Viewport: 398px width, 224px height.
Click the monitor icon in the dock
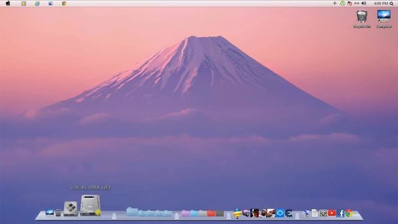pos(50,213)
